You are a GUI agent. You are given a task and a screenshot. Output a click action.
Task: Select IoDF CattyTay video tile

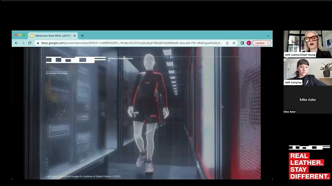click(308, 72)
